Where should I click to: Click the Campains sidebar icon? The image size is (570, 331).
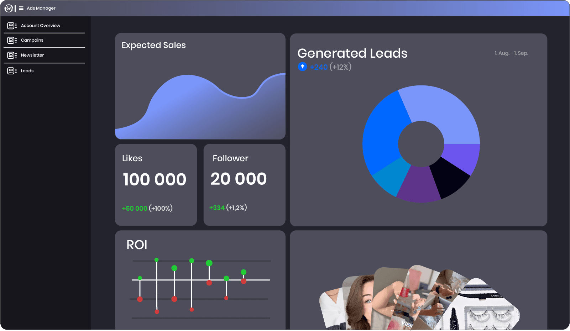point(12,40)
